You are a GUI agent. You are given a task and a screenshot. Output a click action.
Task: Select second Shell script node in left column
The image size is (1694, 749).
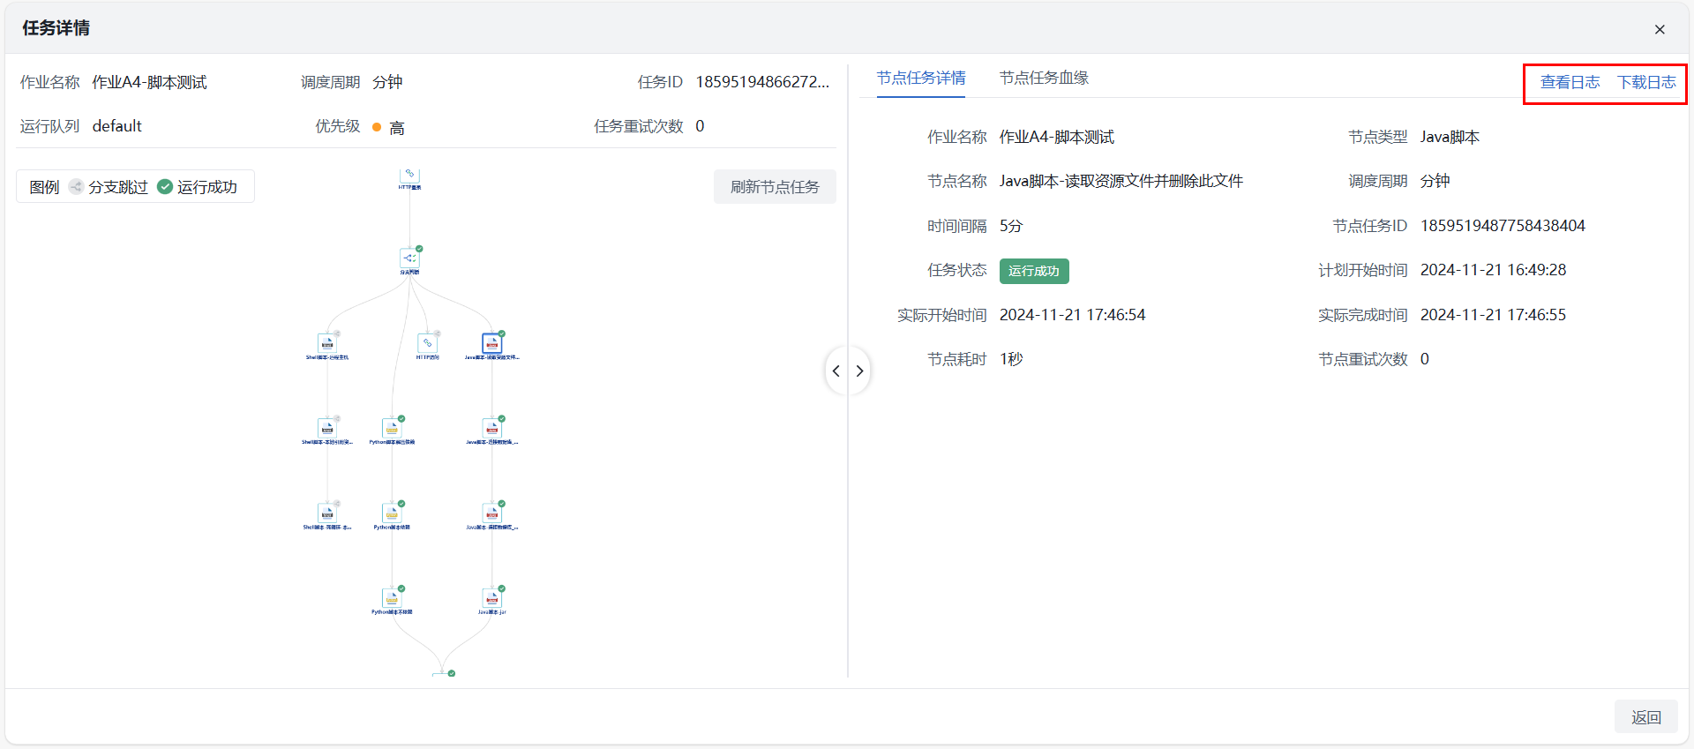click(327, 428)
